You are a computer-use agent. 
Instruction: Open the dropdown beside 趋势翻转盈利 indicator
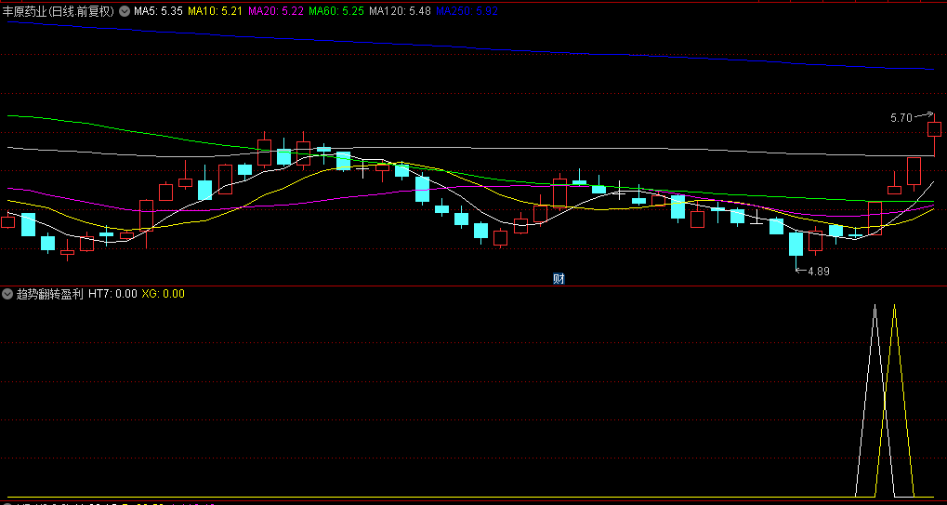pos(7,294)
